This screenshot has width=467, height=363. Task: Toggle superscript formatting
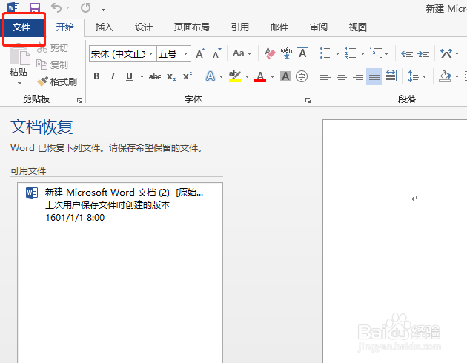point(188,76)
